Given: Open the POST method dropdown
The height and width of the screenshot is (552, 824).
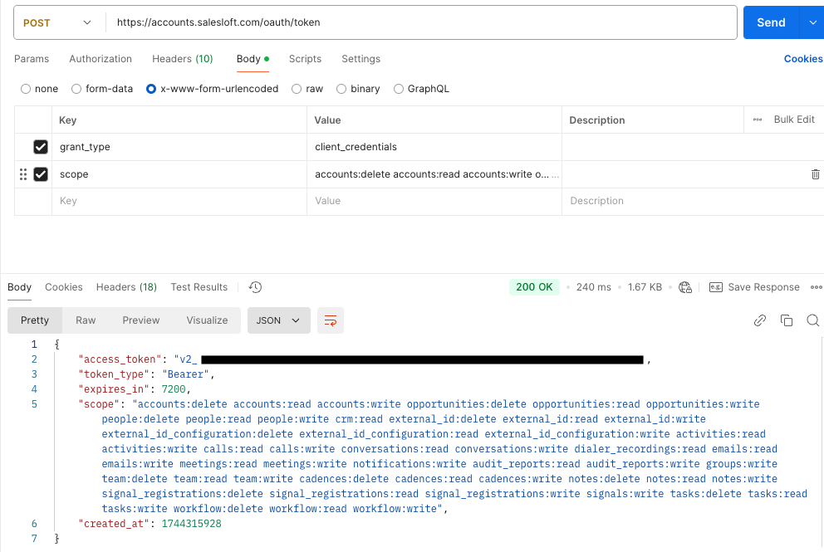Looking at the screenshot, I should pyautogui.click(x=56, y=23).
